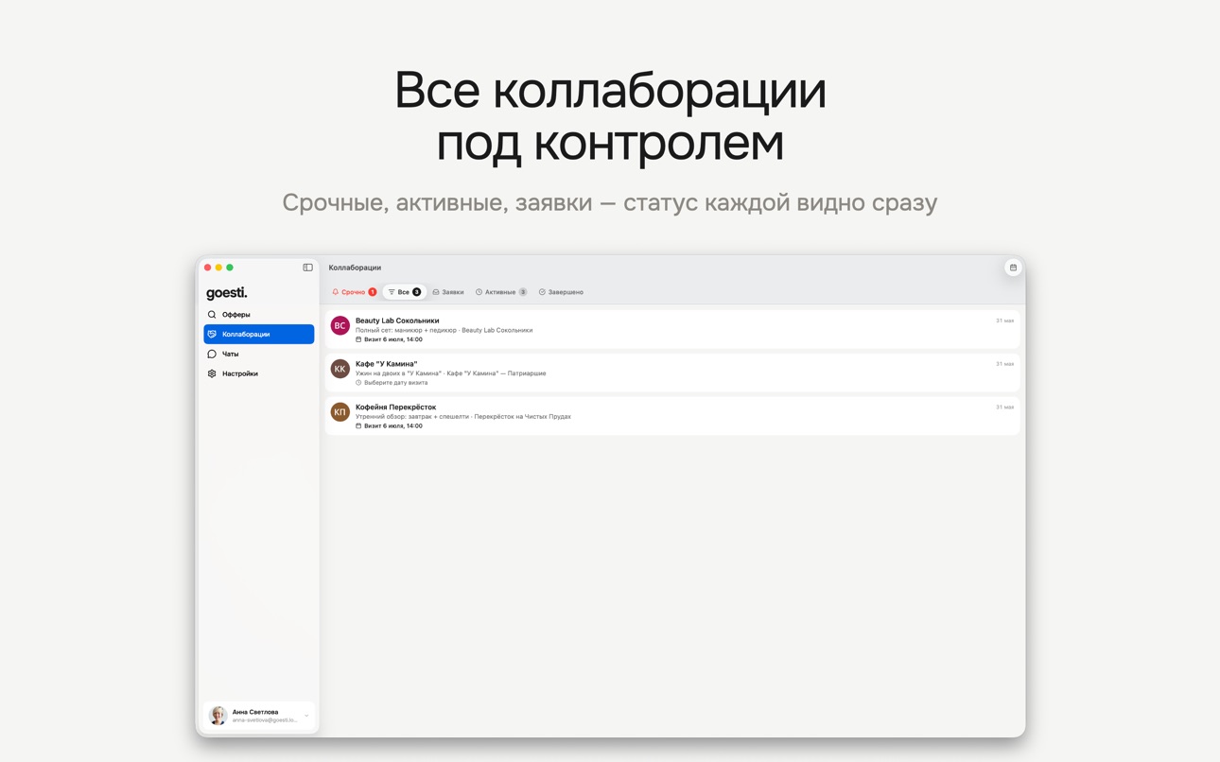Open the Срочно tab
1220x762 pixels.
(354, 292)
